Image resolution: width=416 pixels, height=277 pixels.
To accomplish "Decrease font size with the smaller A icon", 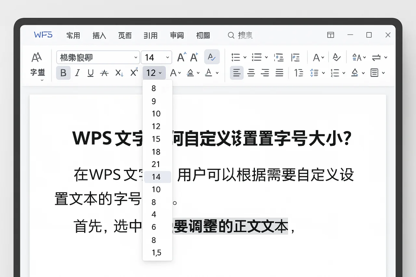I will click(194, 57).
